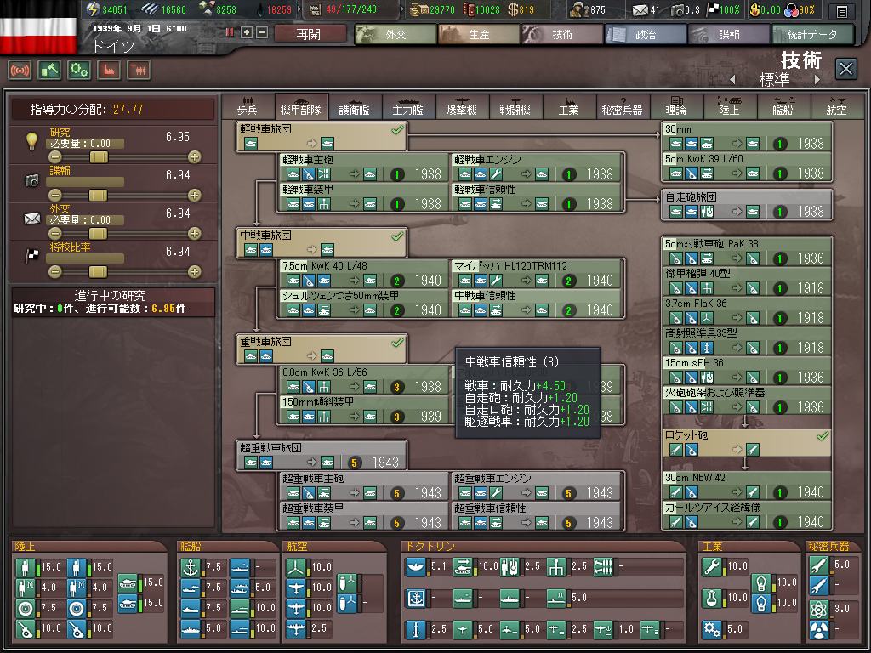This screenshot has width=871, height=653.
Task: Click the green gears icon under the flag
Action: 79,71
